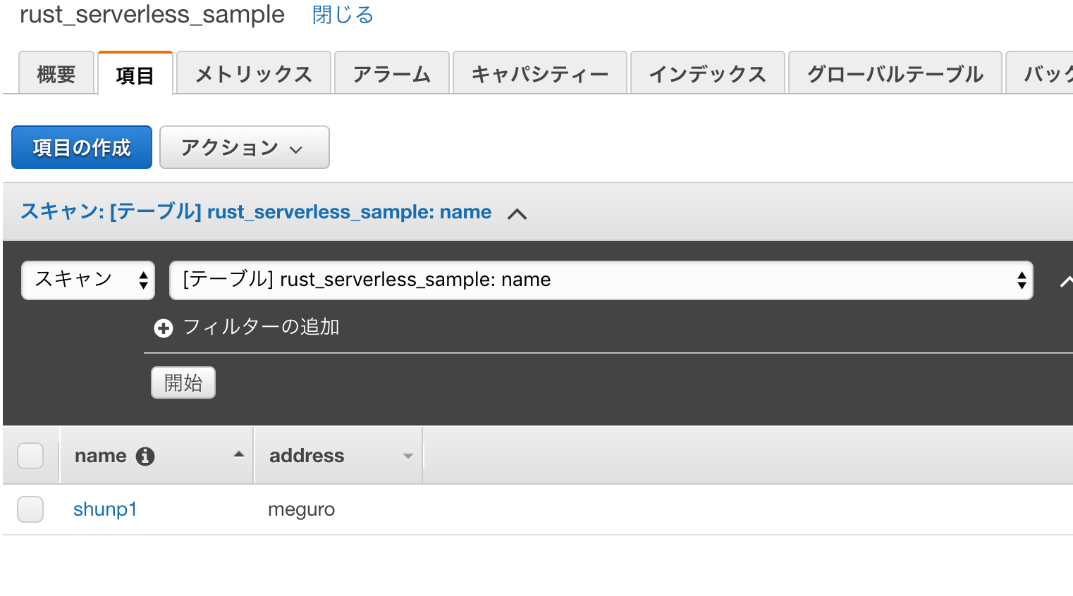
Task: Open the table and index selector combo box
Action: pos(601,280)
